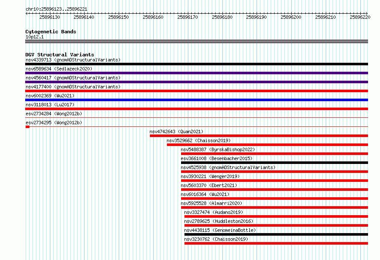The height and width of the screenshot is (260, 380).
Task: Click ruler position 25896170
Action: tap(187, 17)
